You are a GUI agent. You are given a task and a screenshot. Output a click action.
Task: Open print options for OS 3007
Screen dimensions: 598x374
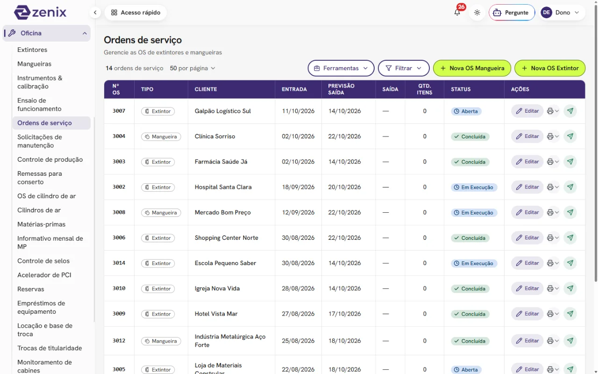553,111
